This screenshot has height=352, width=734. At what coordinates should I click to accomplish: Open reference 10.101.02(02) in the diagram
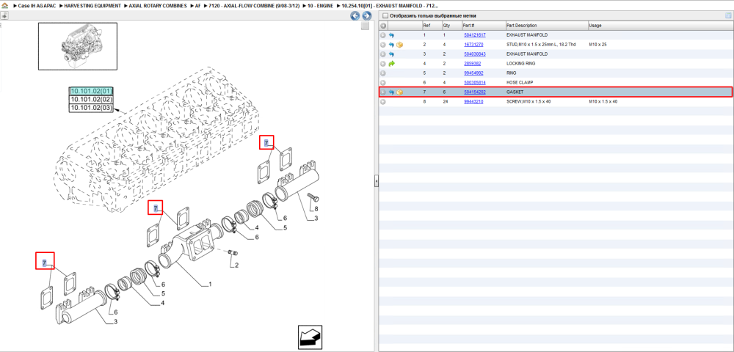tap(92, 100)
